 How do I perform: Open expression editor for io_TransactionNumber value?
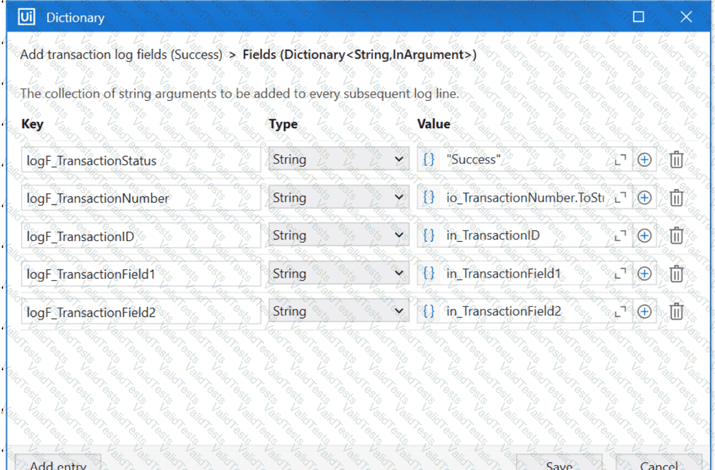click(x=621, y=198)
